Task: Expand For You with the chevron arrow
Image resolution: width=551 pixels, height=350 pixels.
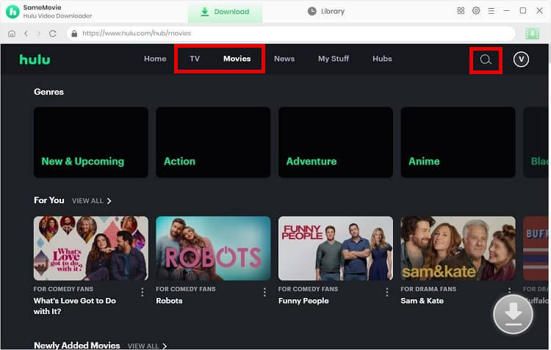Action: click(x=109, y=201)
